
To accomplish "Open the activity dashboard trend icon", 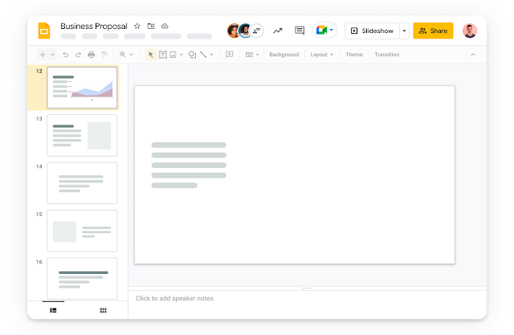I will [x=278, y=31].
